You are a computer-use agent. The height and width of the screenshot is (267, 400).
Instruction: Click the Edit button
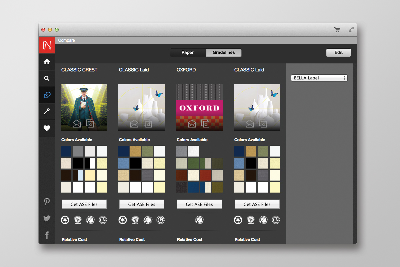338,53
